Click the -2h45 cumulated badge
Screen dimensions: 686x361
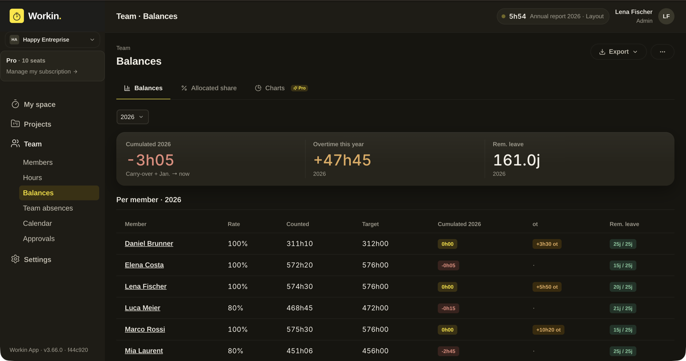448,351
